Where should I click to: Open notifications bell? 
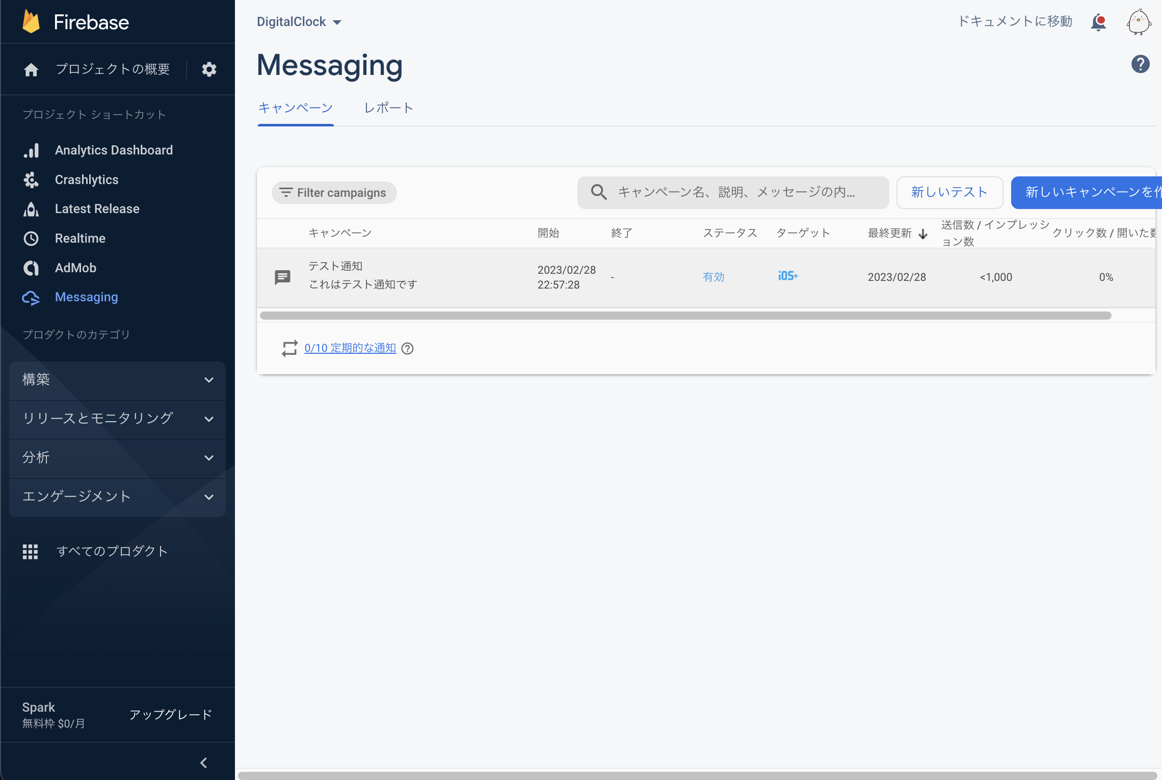[x=1098, y=22]
